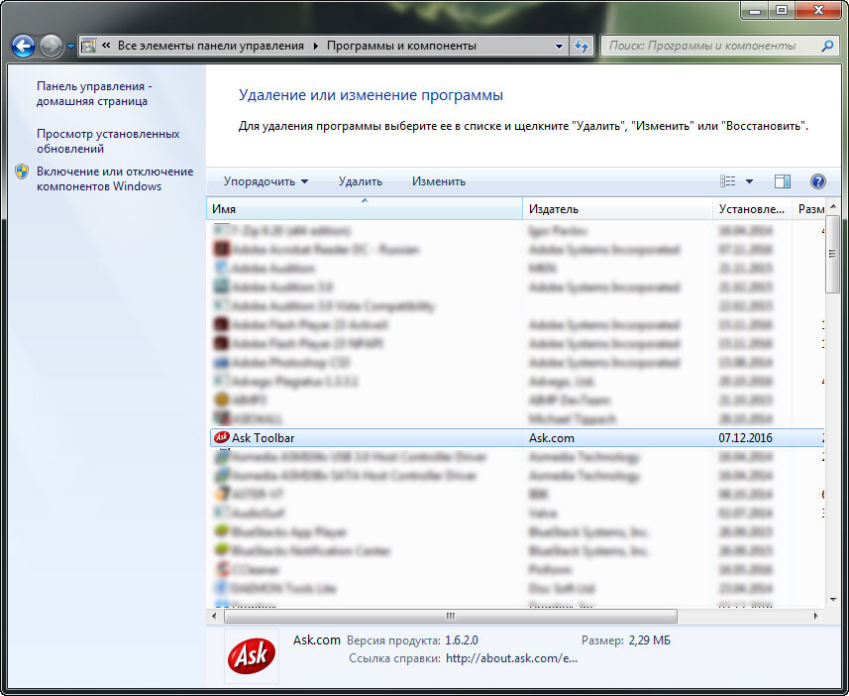Click the "2,29 МБ" size value
This screenshot has width=849, height=696.
[649, 640]
